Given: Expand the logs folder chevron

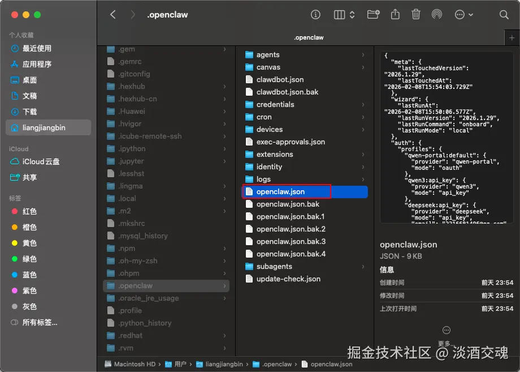Looking at the screenshot, I should click(363, 179).
